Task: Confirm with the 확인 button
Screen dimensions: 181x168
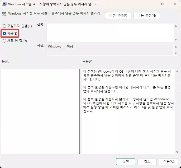Action: [x=126, y=161]
